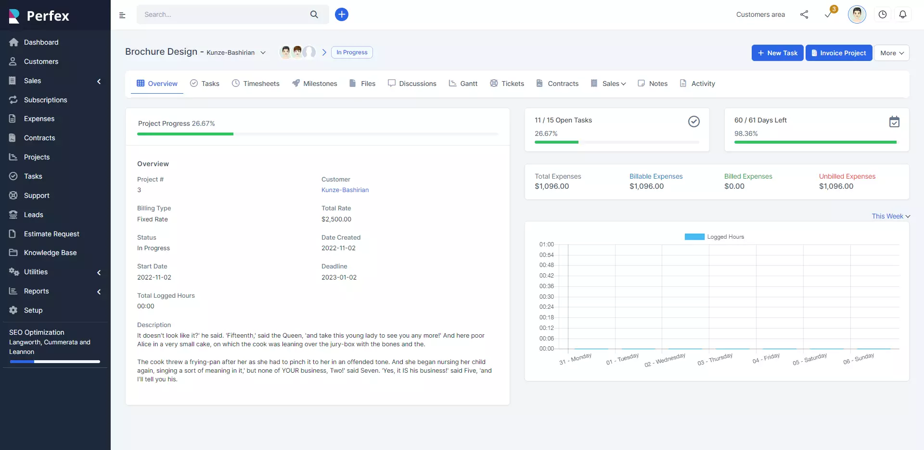
Task: Click the first project member avatar
Action: coord(286,52)
